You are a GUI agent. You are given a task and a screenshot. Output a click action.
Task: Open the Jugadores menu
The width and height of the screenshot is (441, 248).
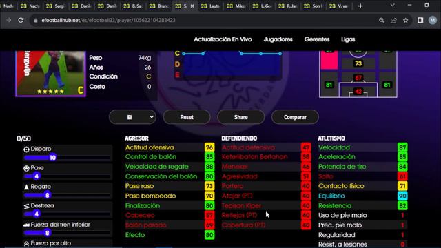[278, 39]
